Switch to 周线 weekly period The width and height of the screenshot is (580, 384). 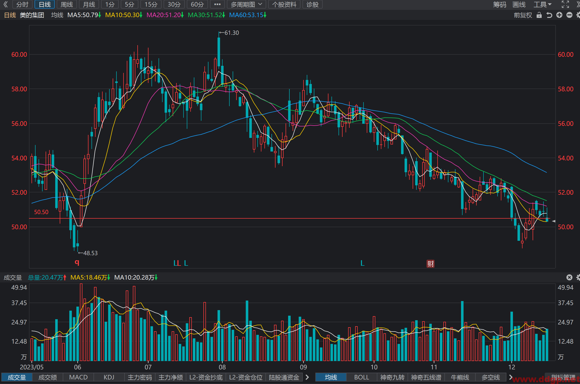67,4
